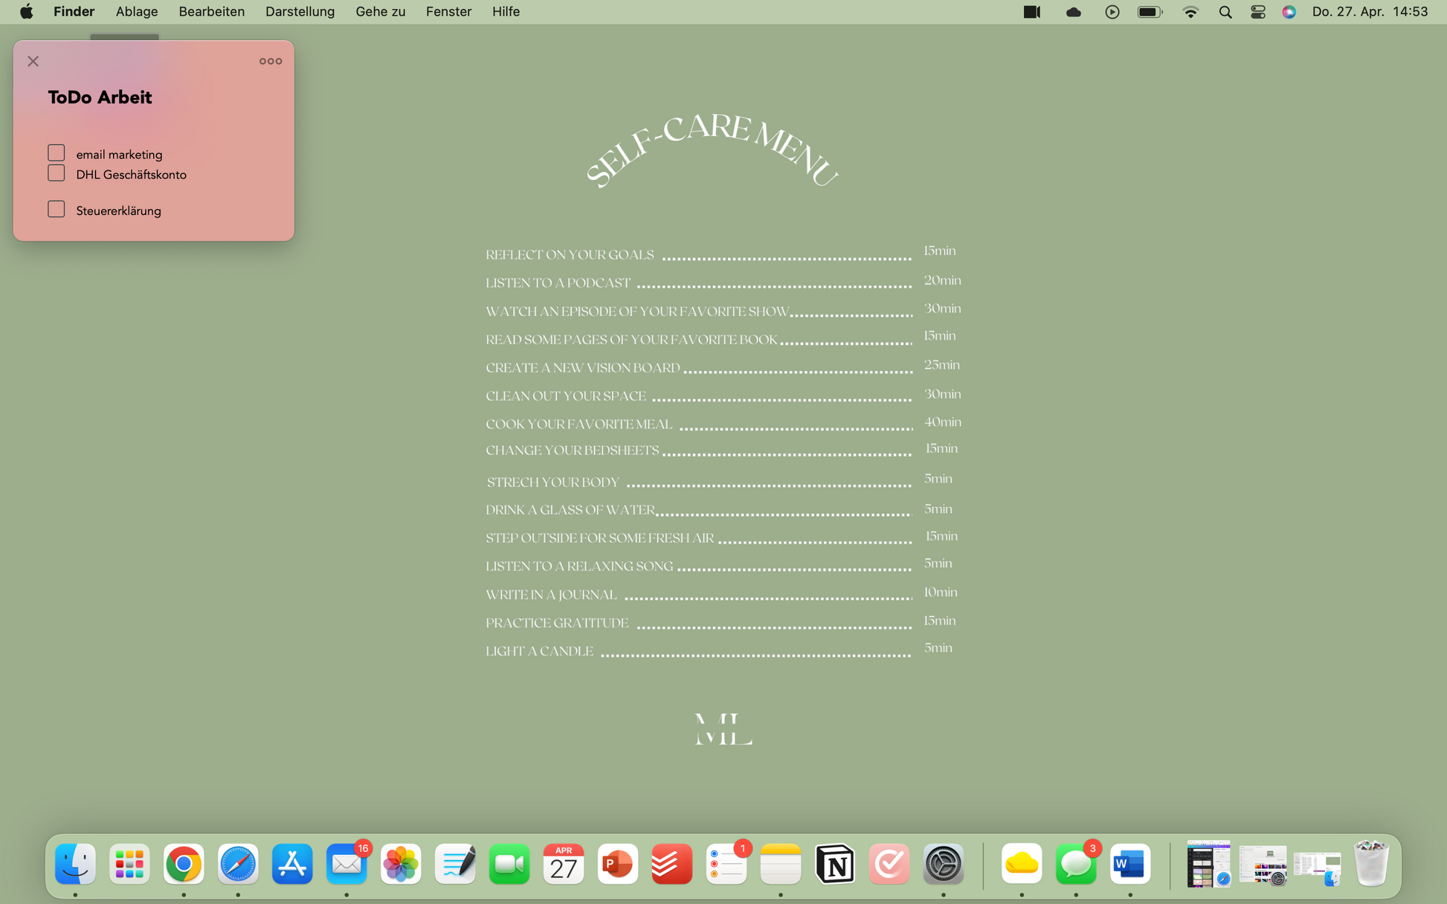Open the three-dot options menu on note
This screenshot has width=1447, height=904.
tap(270, 61)
